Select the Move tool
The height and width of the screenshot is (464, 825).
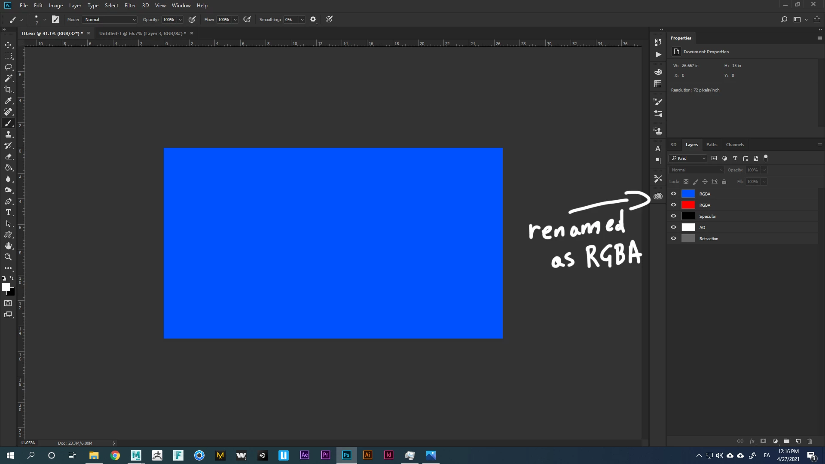pos(8,45)
